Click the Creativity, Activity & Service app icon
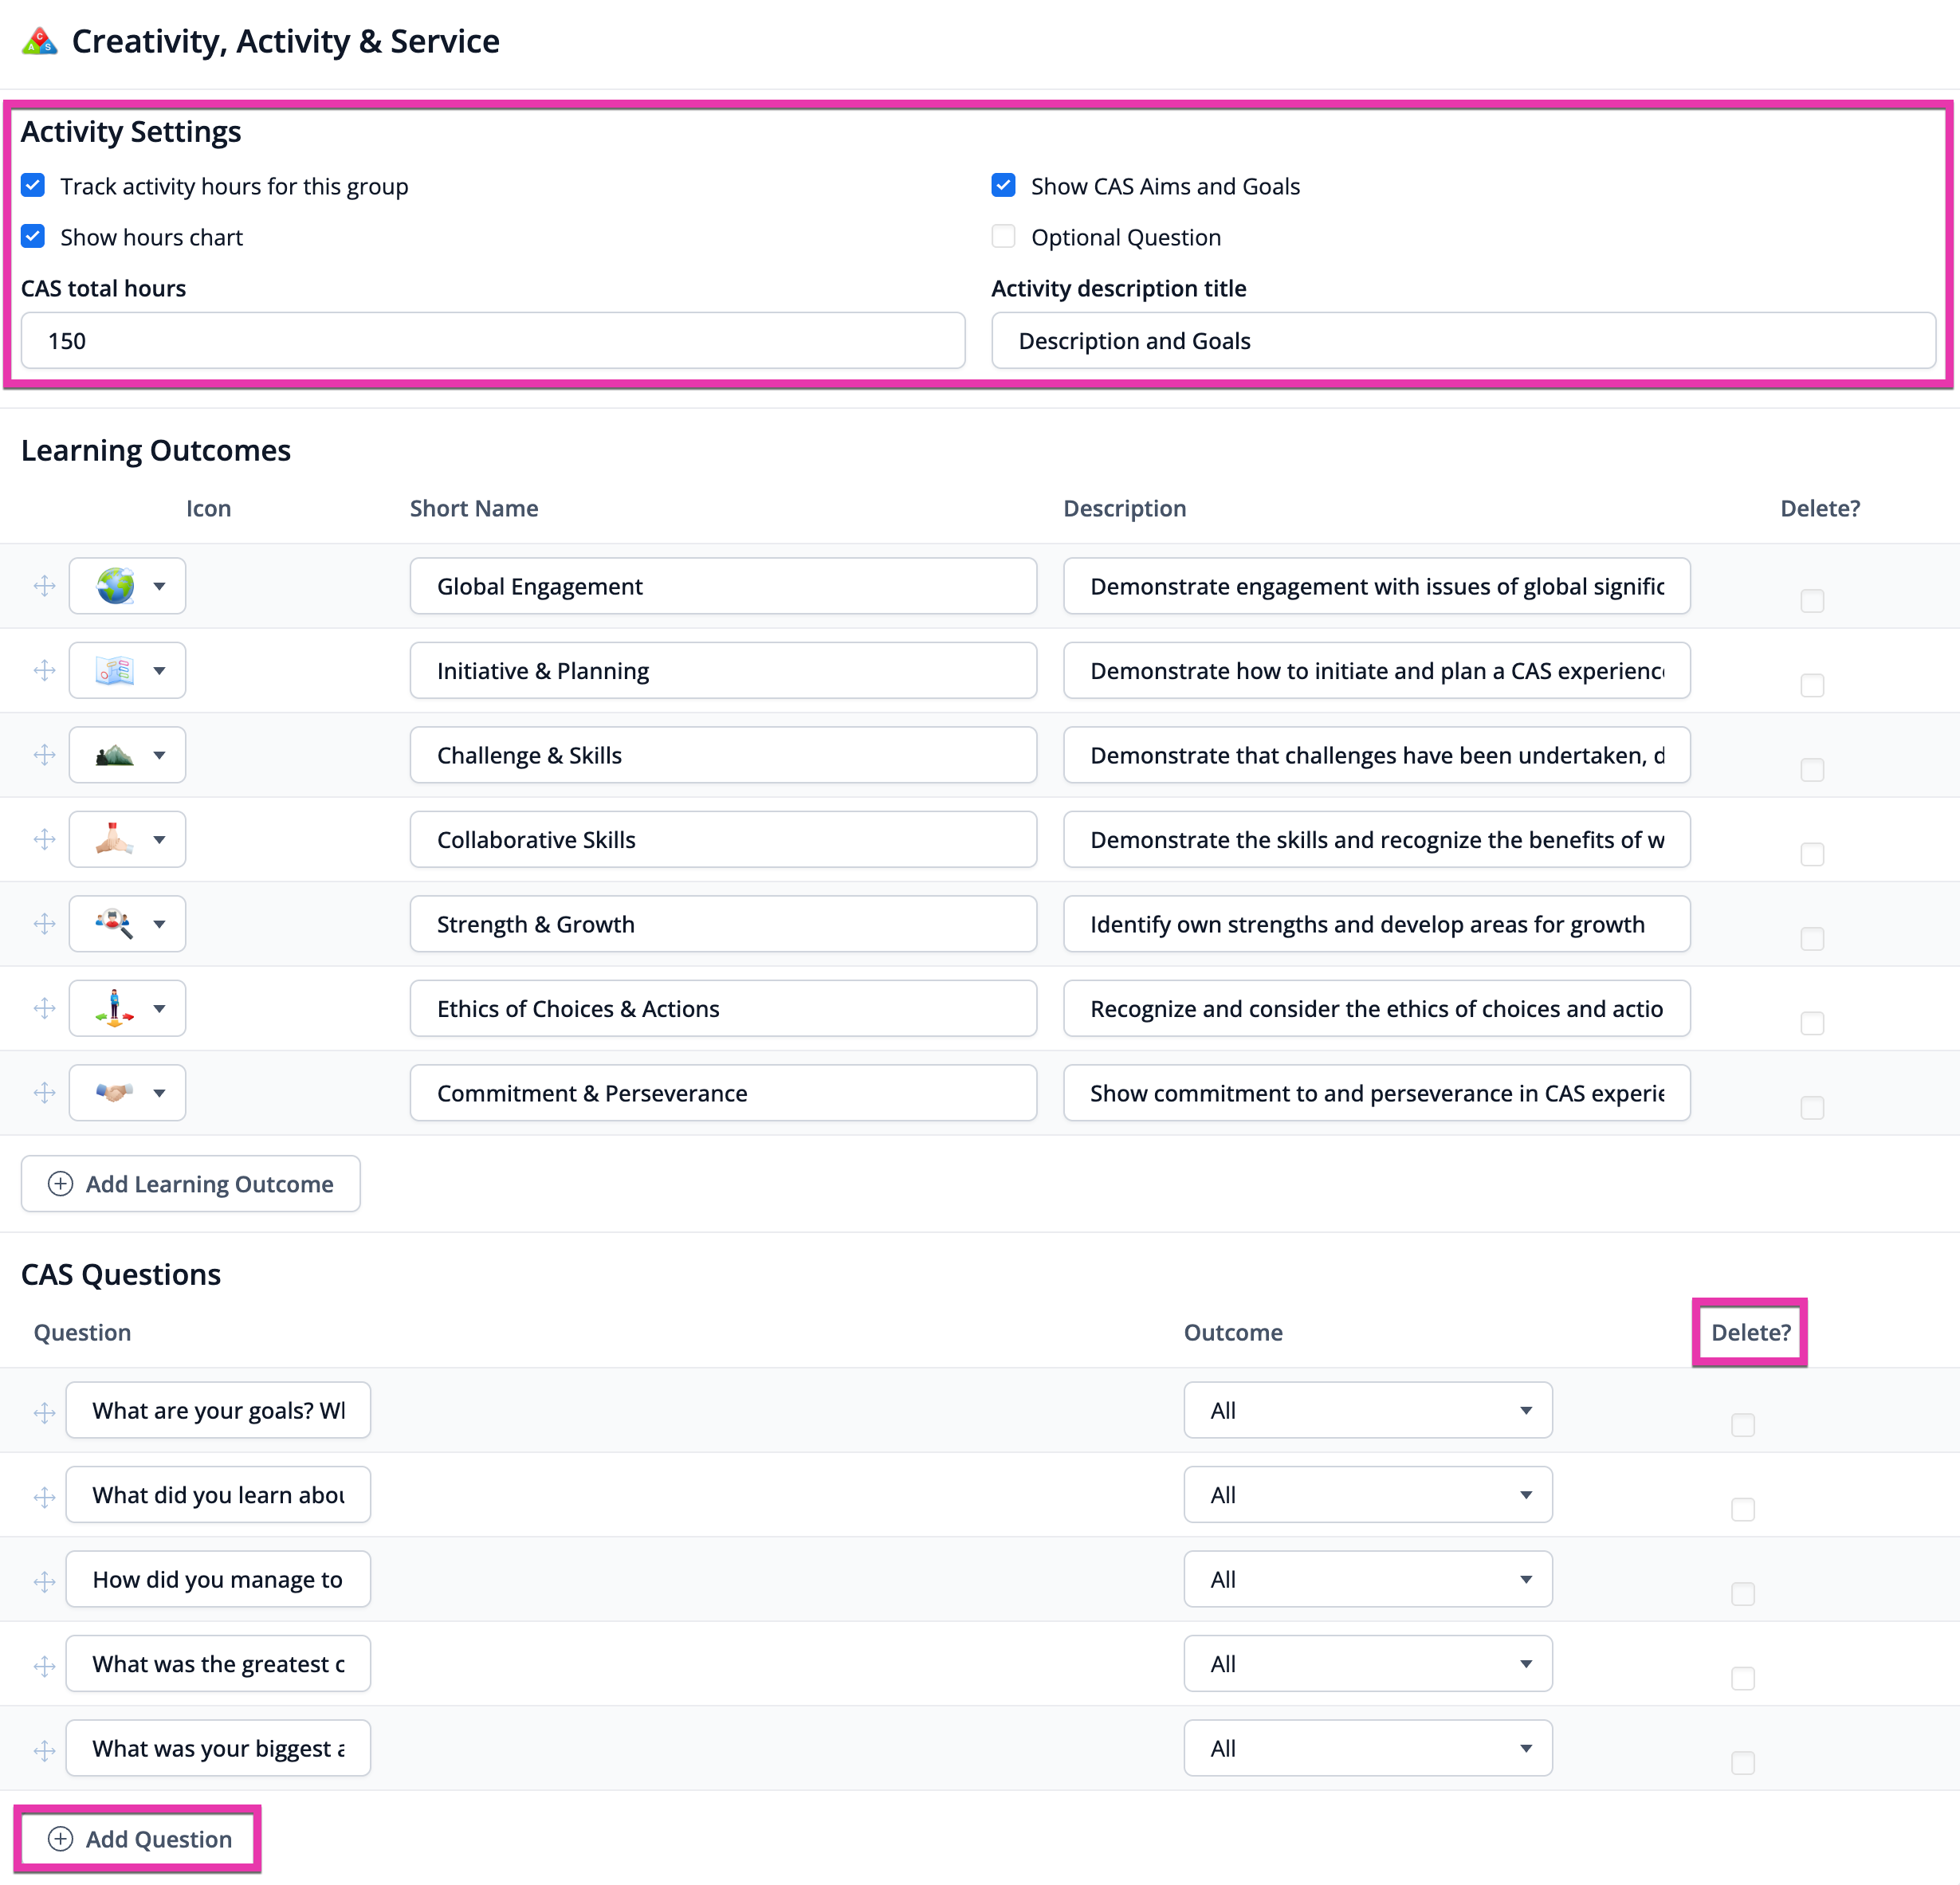Image resolution: width=1960 pixels, height=1885 pixels. (38, 41)
